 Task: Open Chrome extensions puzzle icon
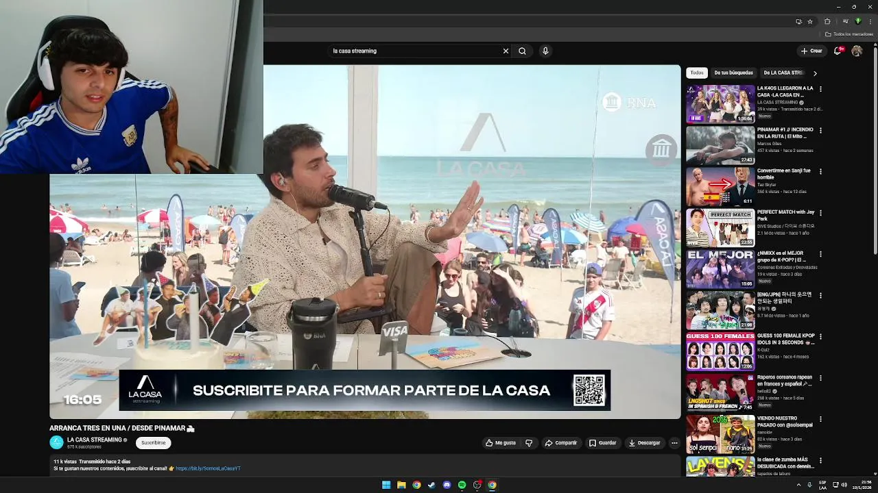[x=827, y=21]
